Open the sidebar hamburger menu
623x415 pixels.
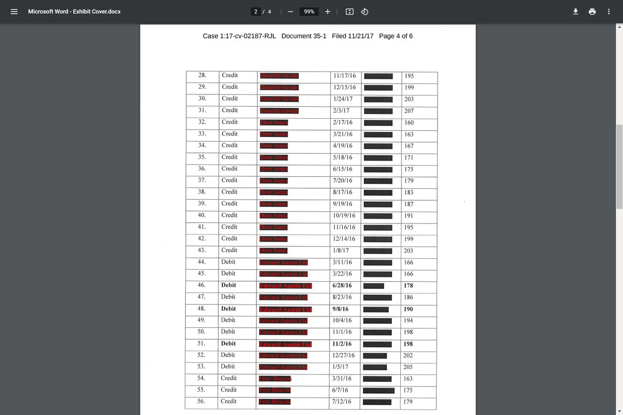[x=14, y=11]
